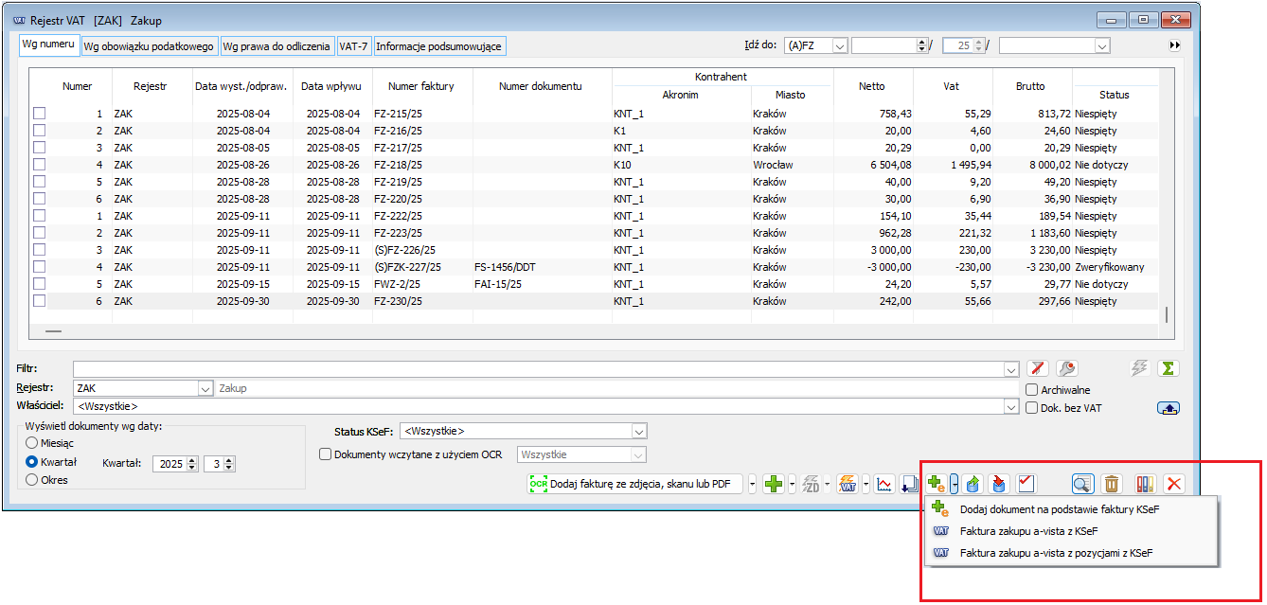
Task: Click the trash can delete icon
Action: [1113, 484]
